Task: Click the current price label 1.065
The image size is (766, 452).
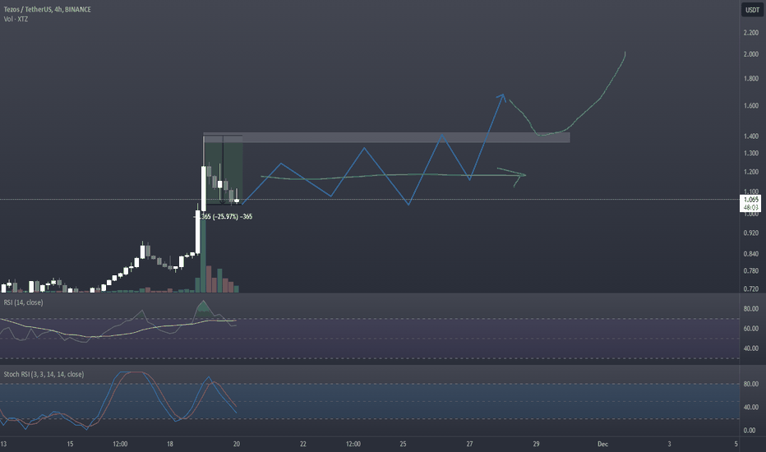Action: tap(751, 200)
